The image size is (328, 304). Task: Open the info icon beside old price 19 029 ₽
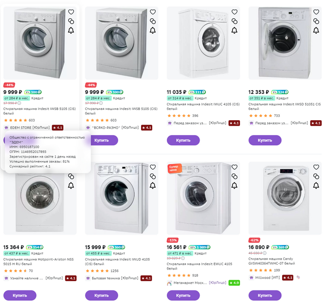point(183,258)
